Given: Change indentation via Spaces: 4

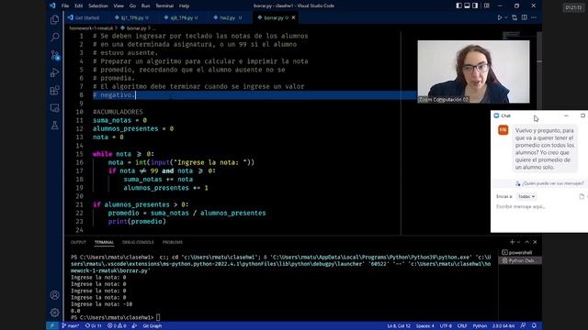Looking at the screenshot, I should coord(424,326).
